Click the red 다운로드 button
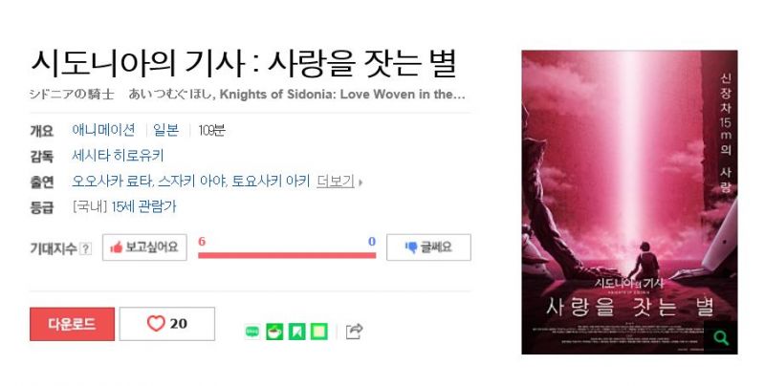The width and height of the screenshot is (765, 386). 73,324
